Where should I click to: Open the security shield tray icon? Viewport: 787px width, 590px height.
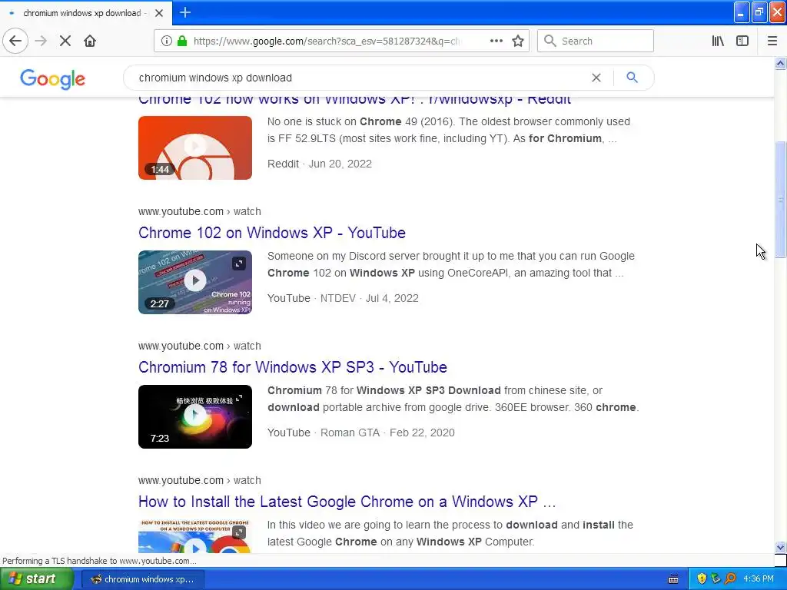[702, 579]
